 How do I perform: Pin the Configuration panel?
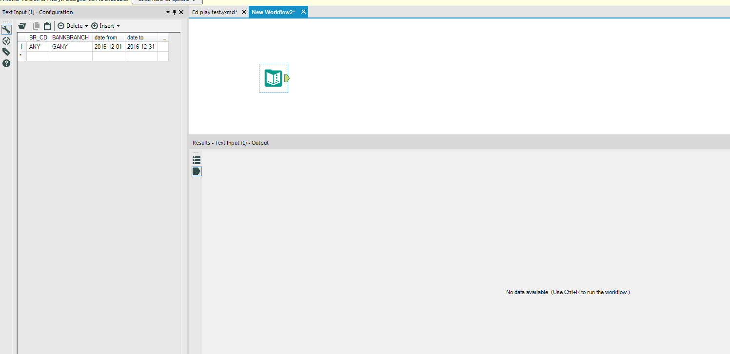click(x=174, y=12)
